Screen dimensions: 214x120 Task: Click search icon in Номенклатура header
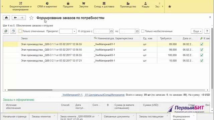pyautogui.click(x=95, y=38)
